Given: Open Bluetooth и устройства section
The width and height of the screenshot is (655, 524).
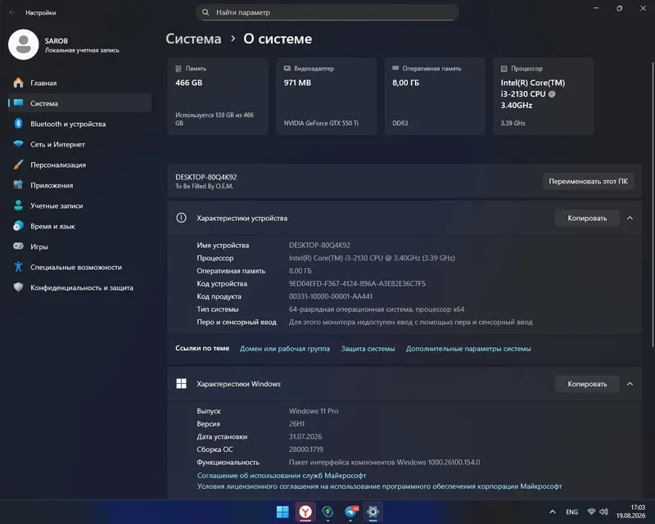Looking at the screenshot, I should click(79, 124).
